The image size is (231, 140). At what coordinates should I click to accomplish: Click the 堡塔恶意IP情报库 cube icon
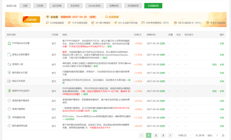(x=9, y=101)
